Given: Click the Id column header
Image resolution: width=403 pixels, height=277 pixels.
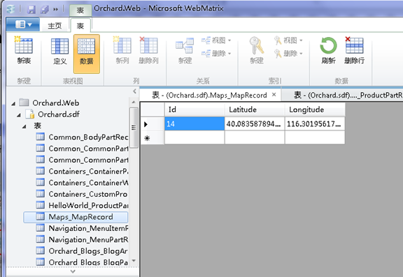Looking at the screenshot, I should tap(195, 110).
